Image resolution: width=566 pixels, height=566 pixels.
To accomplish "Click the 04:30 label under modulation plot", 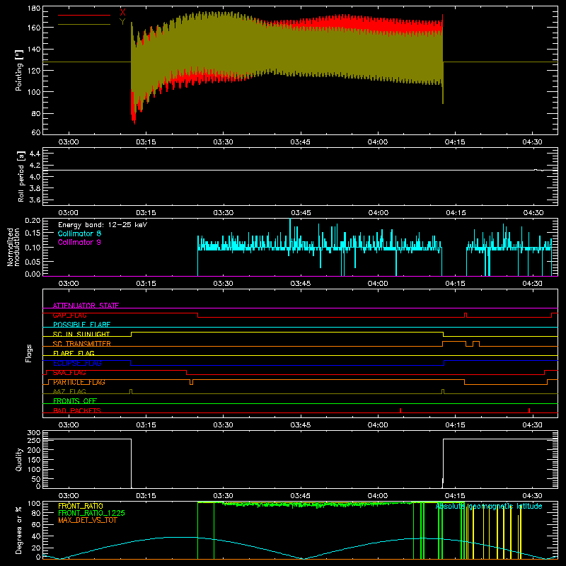I will [533, 284].
